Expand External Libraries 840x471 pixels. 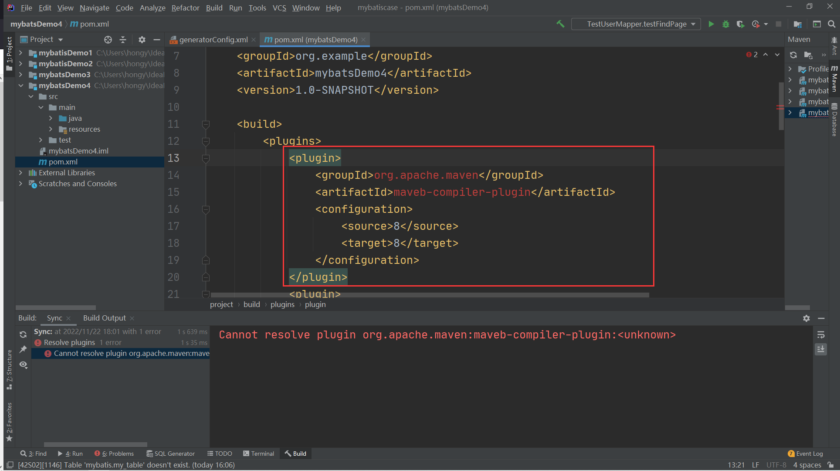20,173
